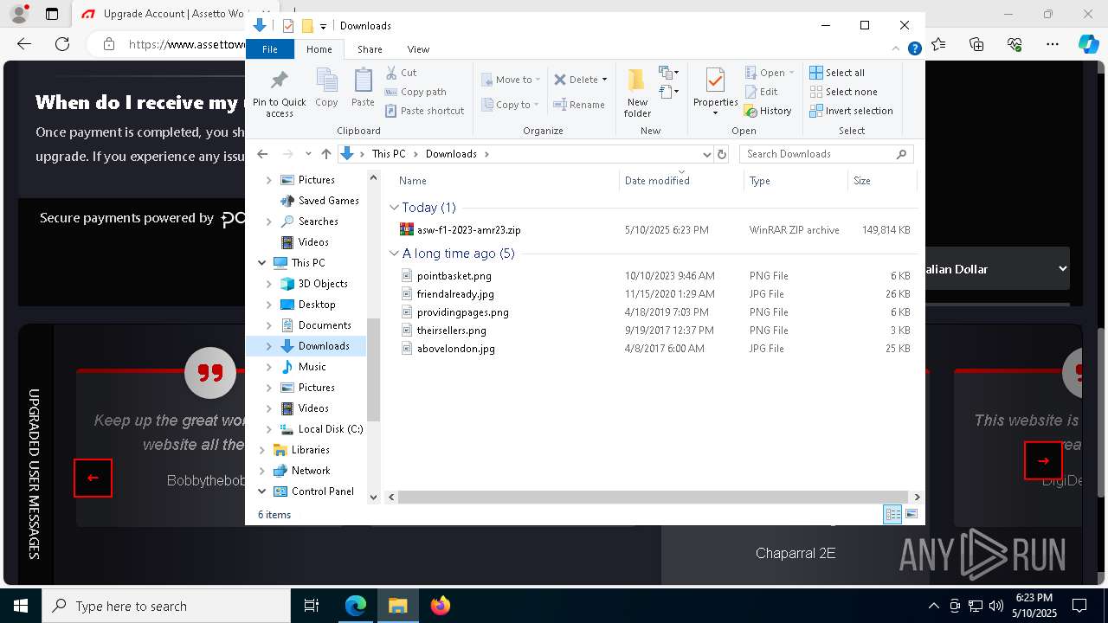Refresh the Edge browser page
The width and height of the screenshot is (1108, 623).
pos(62,44)
